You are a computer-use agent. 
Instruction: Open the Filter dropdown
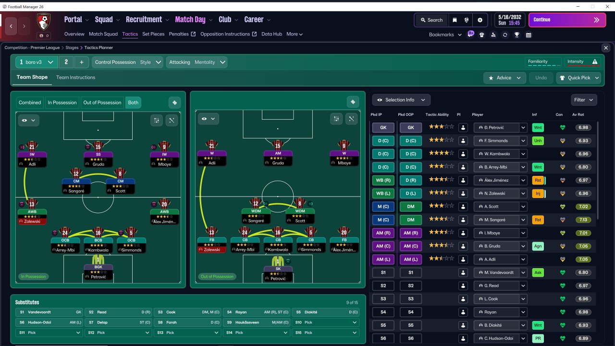pyautogui.click(x=584, y=100)
